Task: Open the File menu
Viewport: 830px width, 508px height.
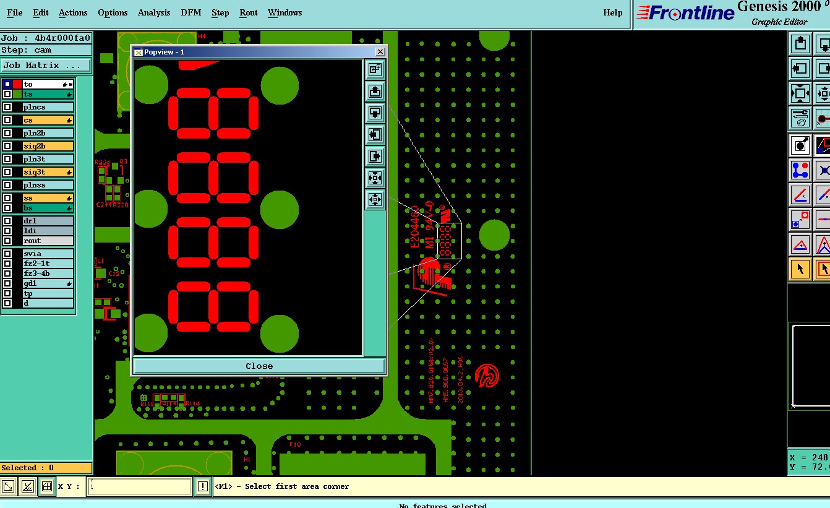Action: (x=15, y=12)
